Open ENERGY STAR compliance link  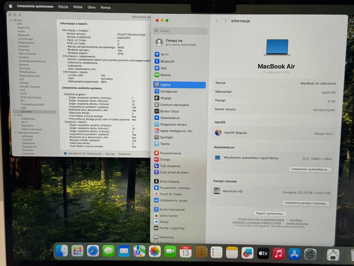pos(257,223)
